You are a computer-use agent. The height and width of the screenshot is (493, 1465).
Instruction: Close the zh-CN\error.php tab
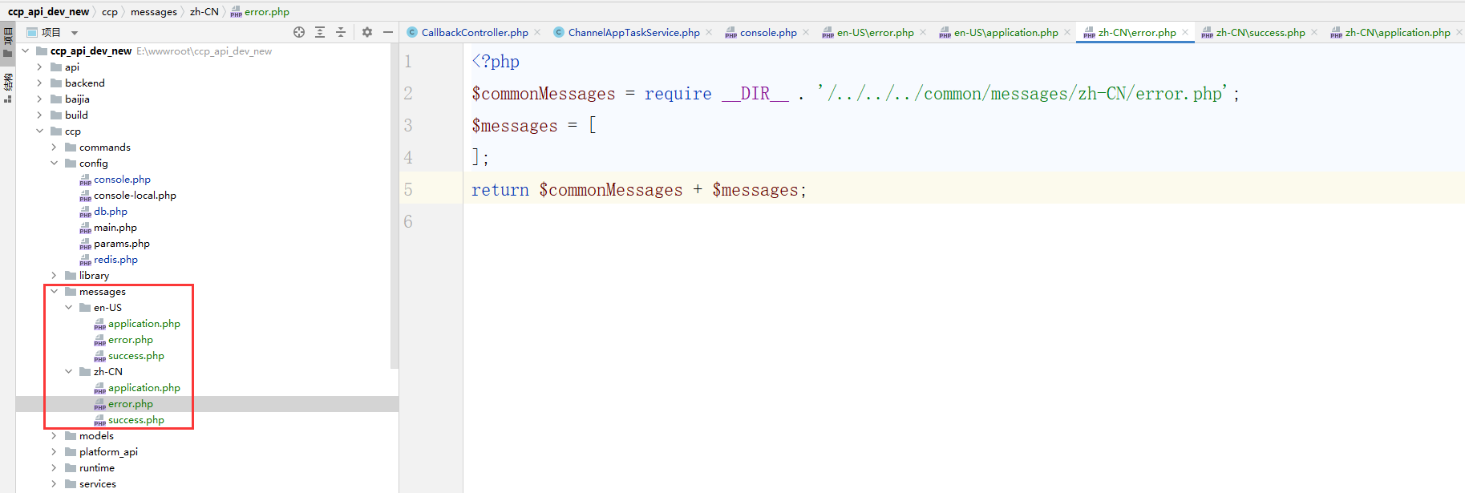click(1185, 32)
